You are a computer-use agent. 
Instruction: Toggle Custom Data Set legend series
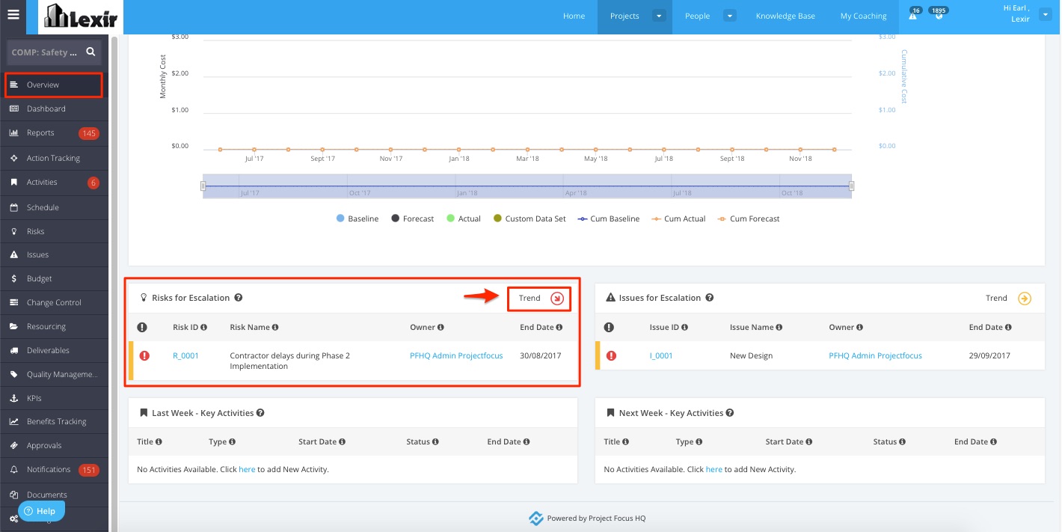(x=530, y=219)
